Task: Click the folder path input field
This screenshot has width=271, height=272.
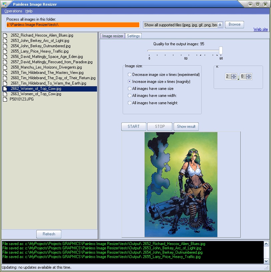Action: [73, 25]
